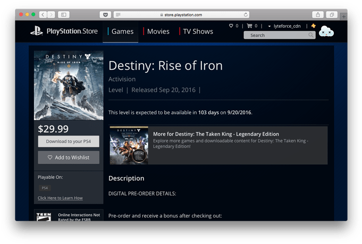Click the PS4 platform badge
The width and height of the screenshot is (362, 244).
[45, 188]
